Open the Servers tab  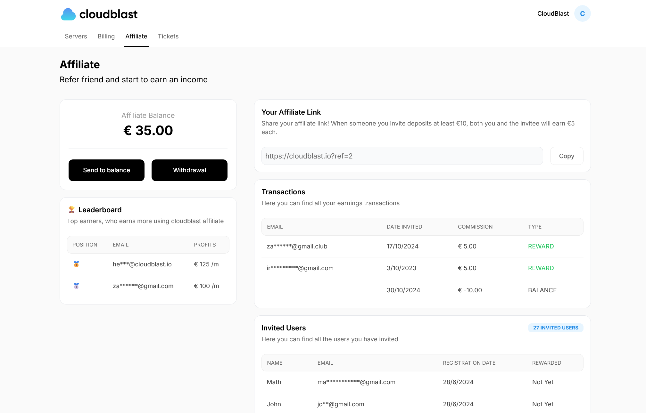[76, 36]
